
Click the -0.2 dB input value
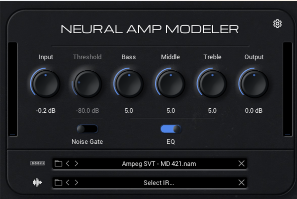[x=45, y=110]
